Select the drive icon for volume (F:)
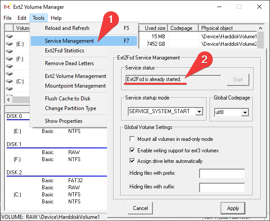This screenshot has width=270, height=221. [10, 58]
